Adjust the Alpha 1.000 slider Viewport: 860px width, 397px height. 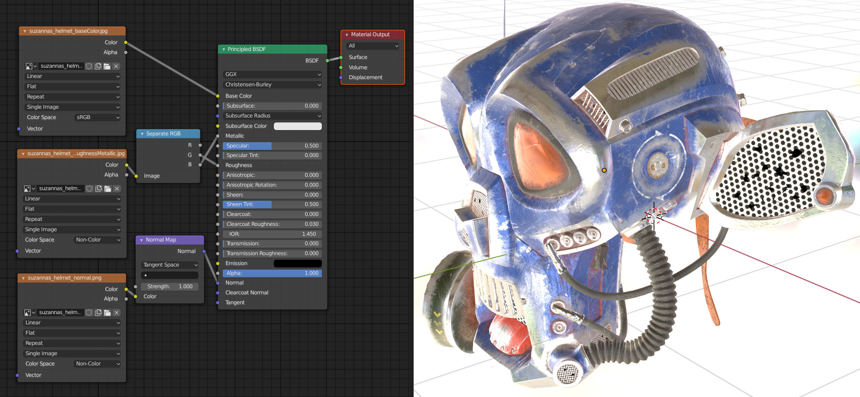coord(272,273)
